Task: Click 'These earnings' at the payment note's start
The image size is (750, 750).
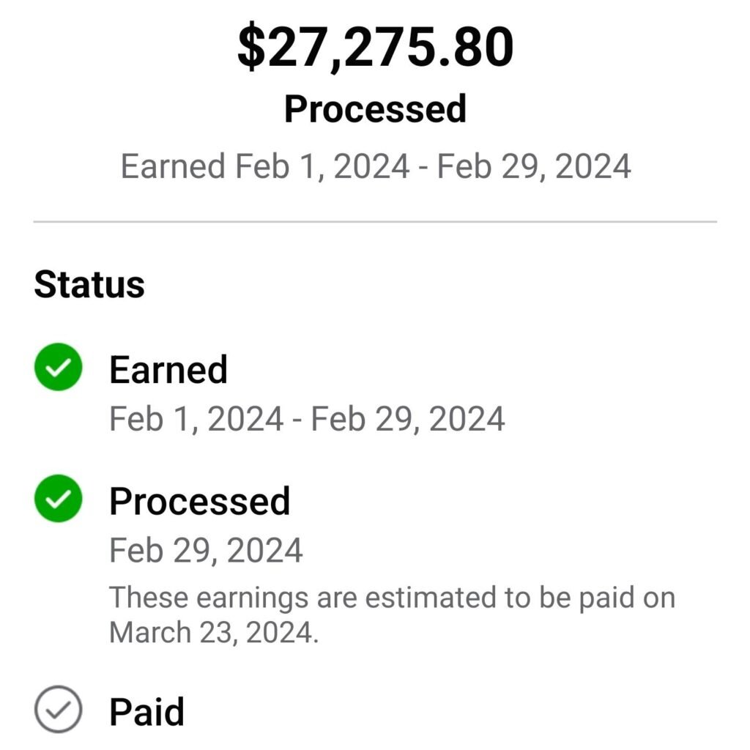Action: [209, 598]
